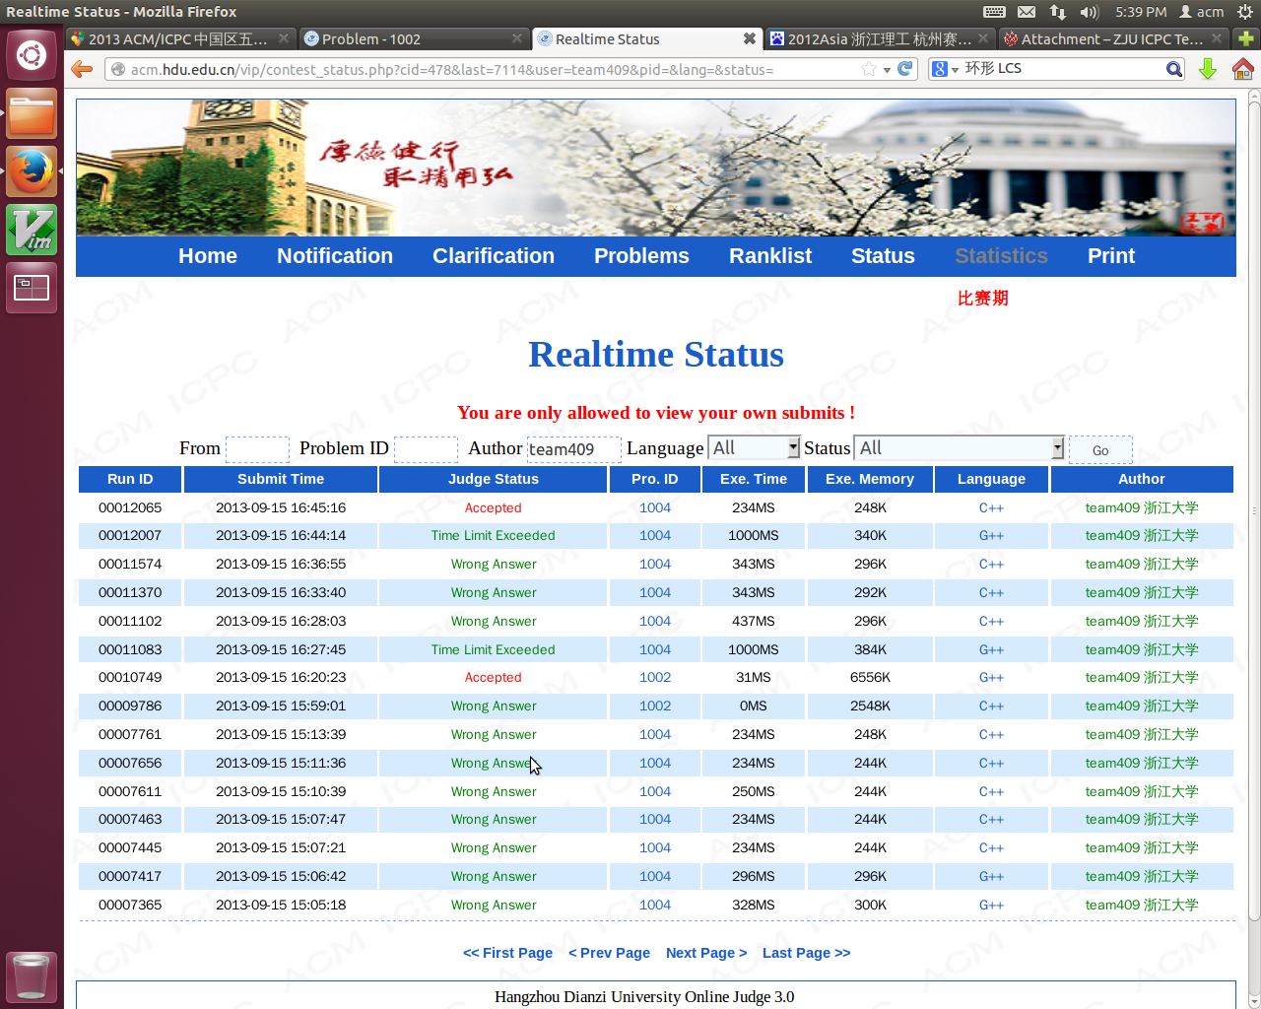Screen dimensions: 1261x1009
Task: Open a new tab with the plus button
Action: coord(1246,38)
